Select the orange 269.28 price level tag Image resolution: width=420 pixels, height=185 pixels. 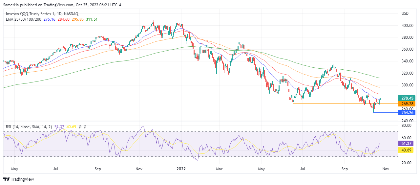click(407, 104)
